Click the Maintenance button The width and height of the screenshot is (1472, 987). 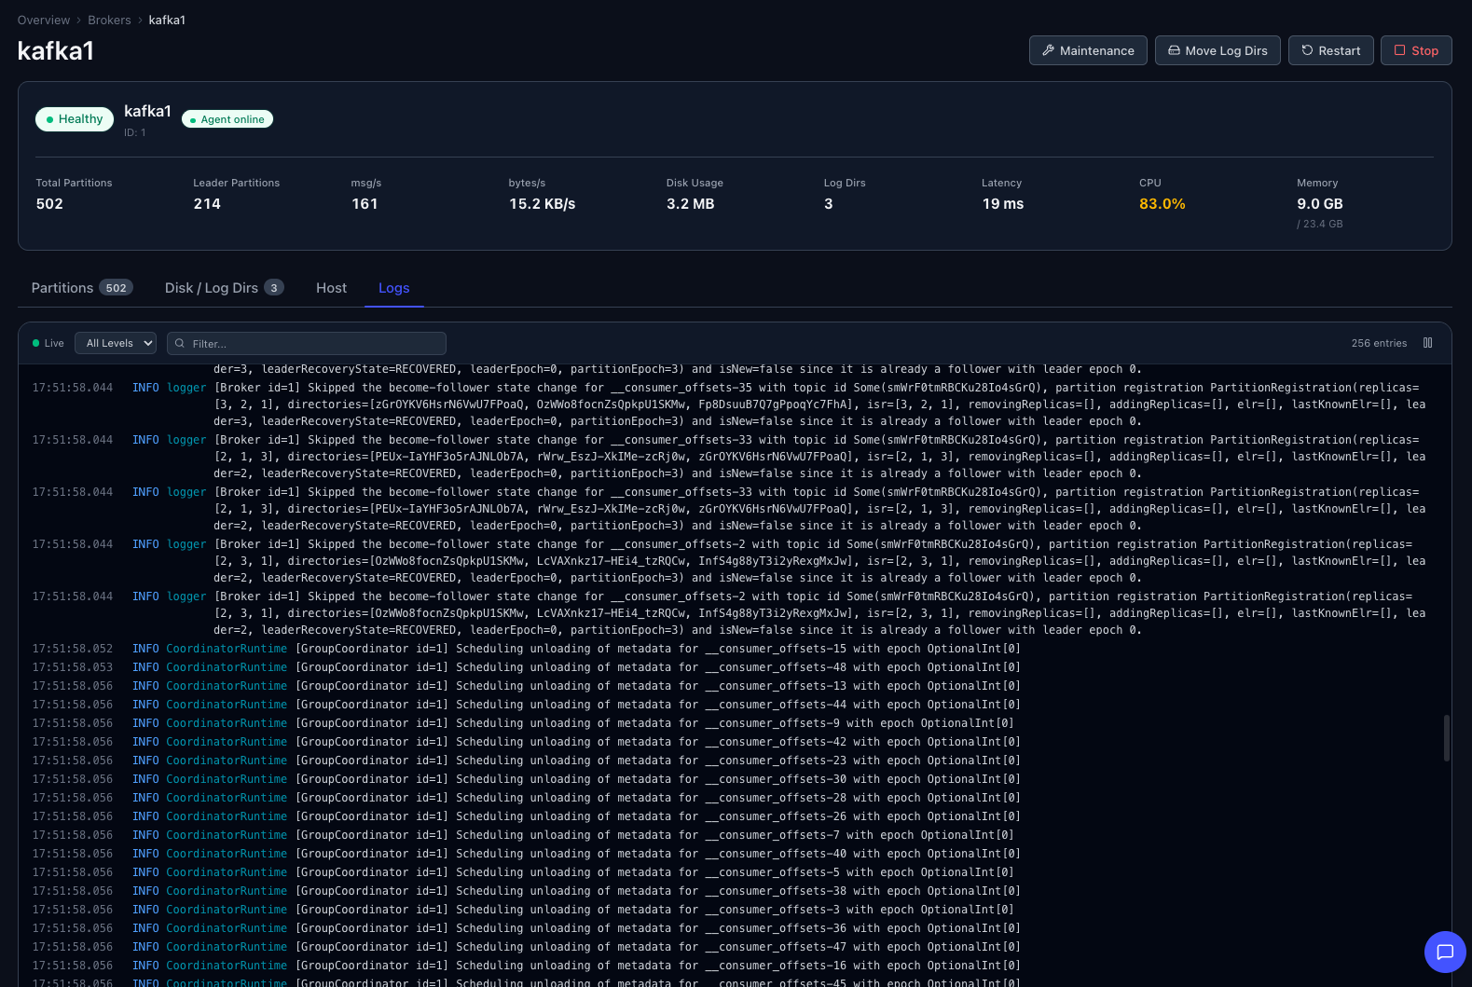click(1088, 50)
